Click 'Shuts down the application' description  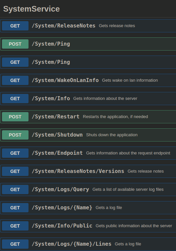click(112, 135)
